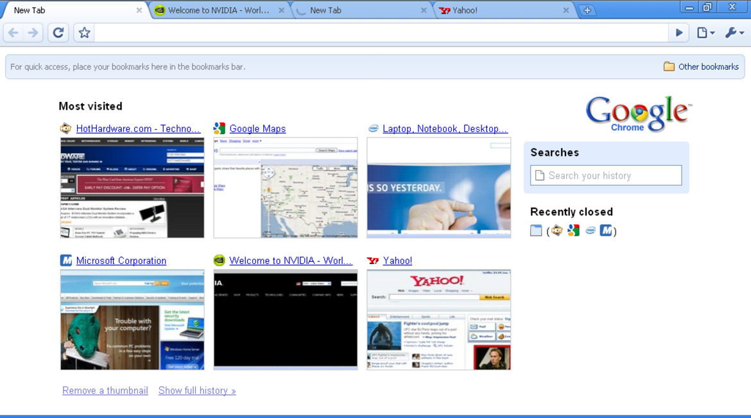Screen dimensions: 751x418
Task: Close the first New Tab tab
Action: click(x=139, y=10)
